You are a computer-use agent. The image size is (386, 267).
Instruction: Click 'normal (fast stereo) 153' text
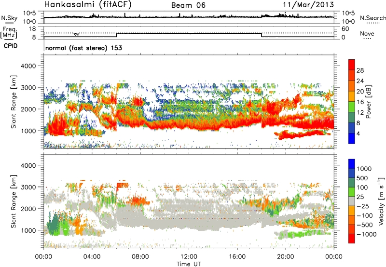click(83, 48)
